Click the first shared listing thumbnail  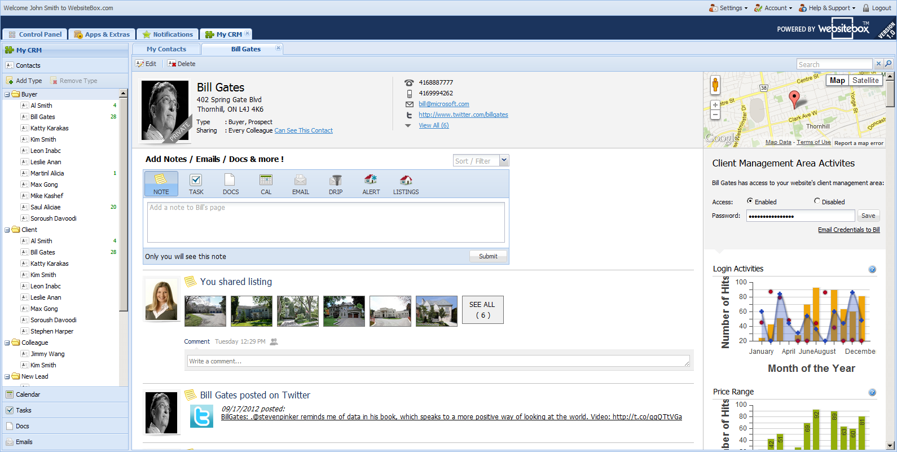205,311
